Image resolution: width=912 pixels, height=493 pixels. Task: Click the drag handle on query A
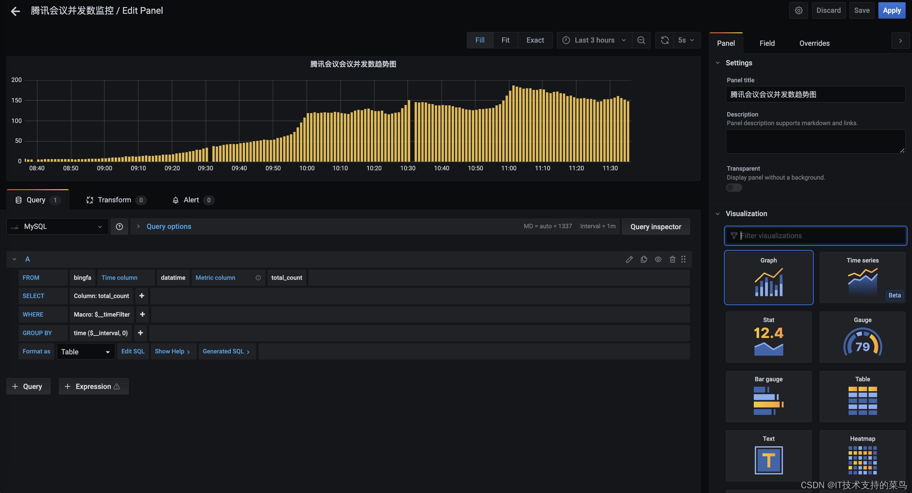[683, 259]
